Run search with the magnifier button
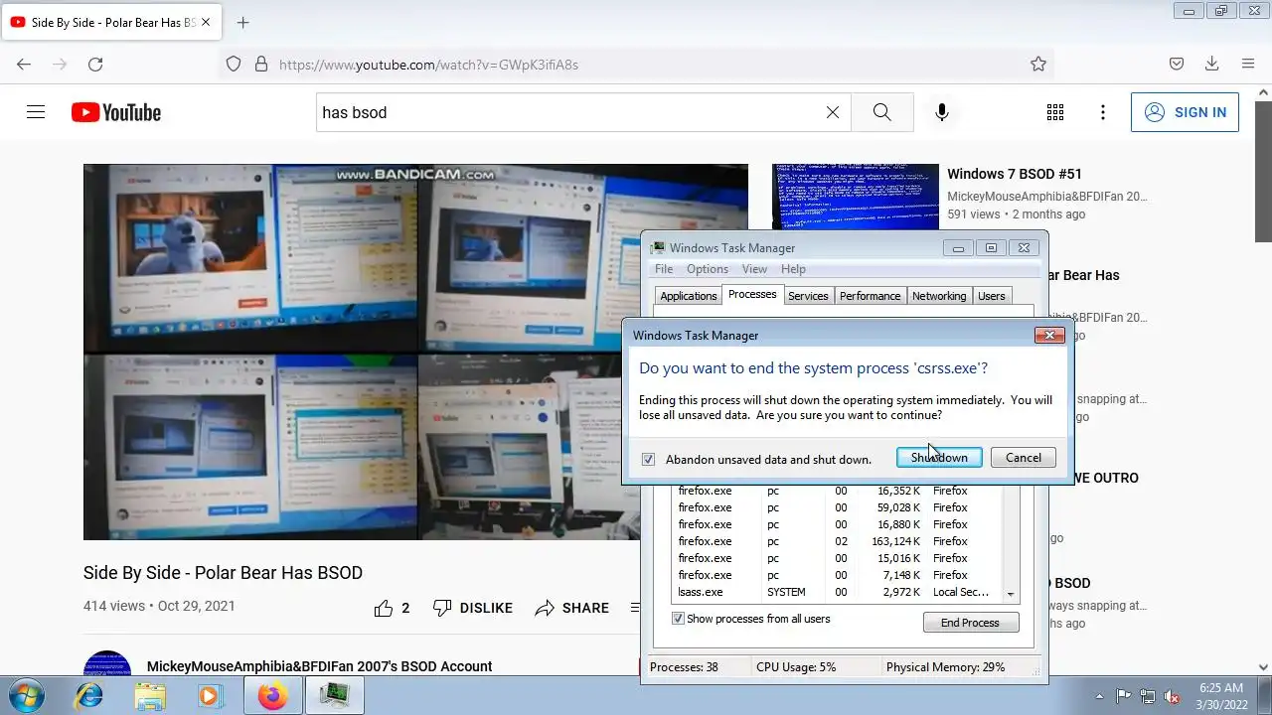Viewport: 1272px width, 715px height. [x=882, y=112]
